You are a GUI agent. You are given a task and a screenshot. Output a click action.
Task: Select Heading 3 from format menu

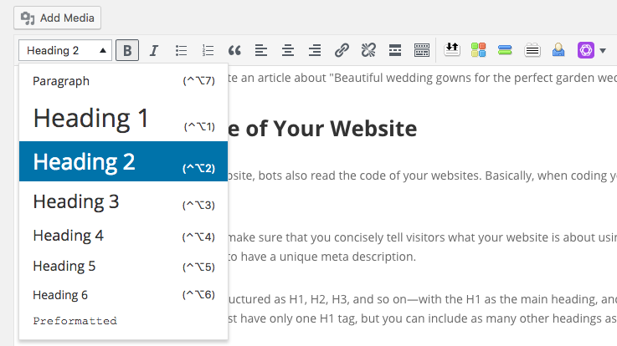pos(124,201)
